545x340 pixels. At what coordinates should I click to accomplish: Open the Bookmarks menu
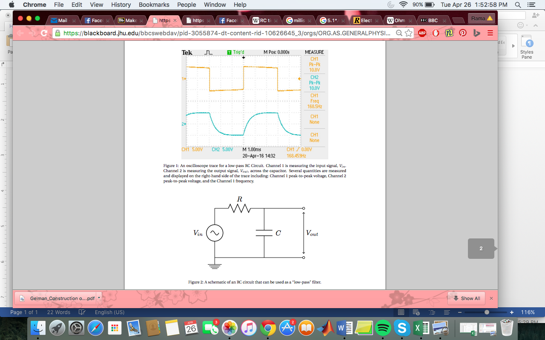pyautogui.click(x=154, y=5)
